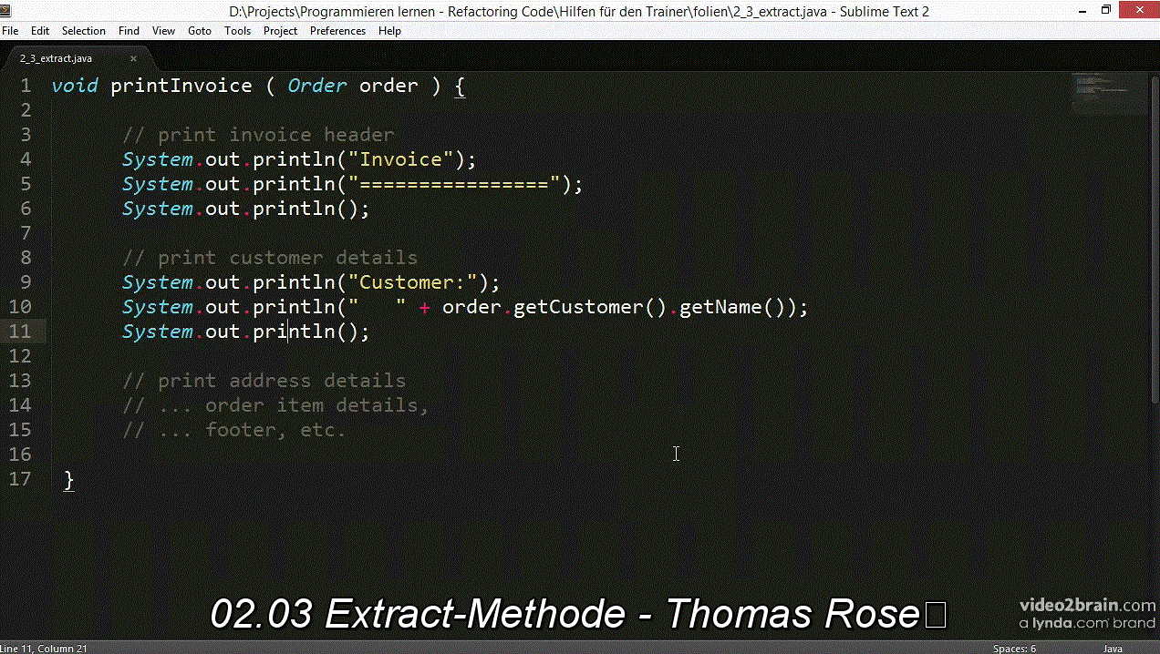Open the View menu
The image size is (1160, 654).
[164, 30]
